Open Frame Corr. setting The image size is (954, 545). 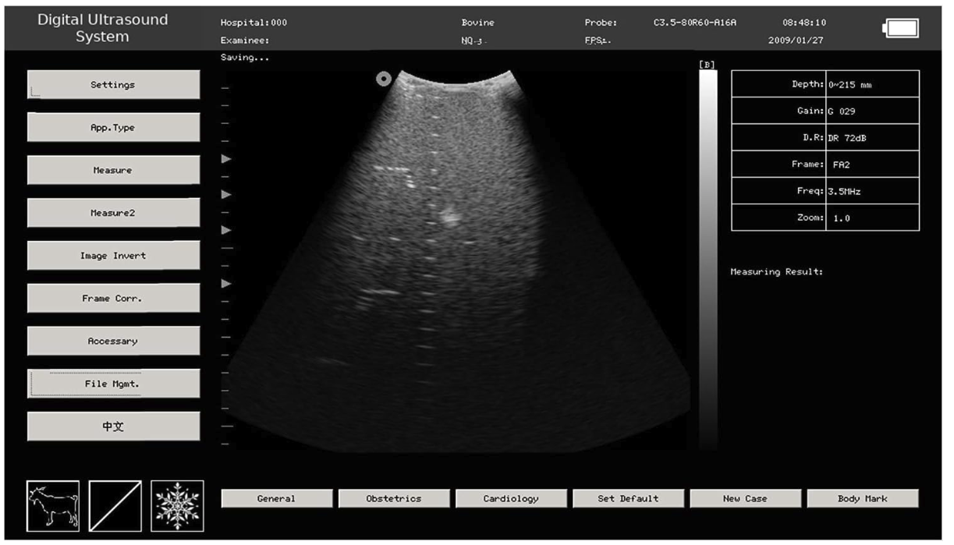pos(113,299)
